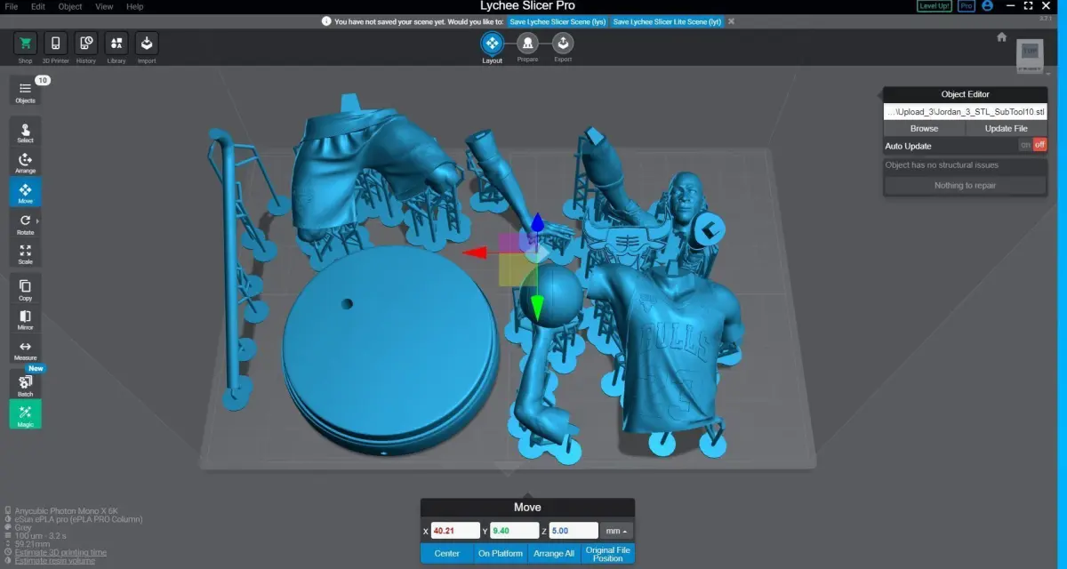Screen dimensions: 1067x569
Task: Click the Update File button
Action: (1007, 128)
